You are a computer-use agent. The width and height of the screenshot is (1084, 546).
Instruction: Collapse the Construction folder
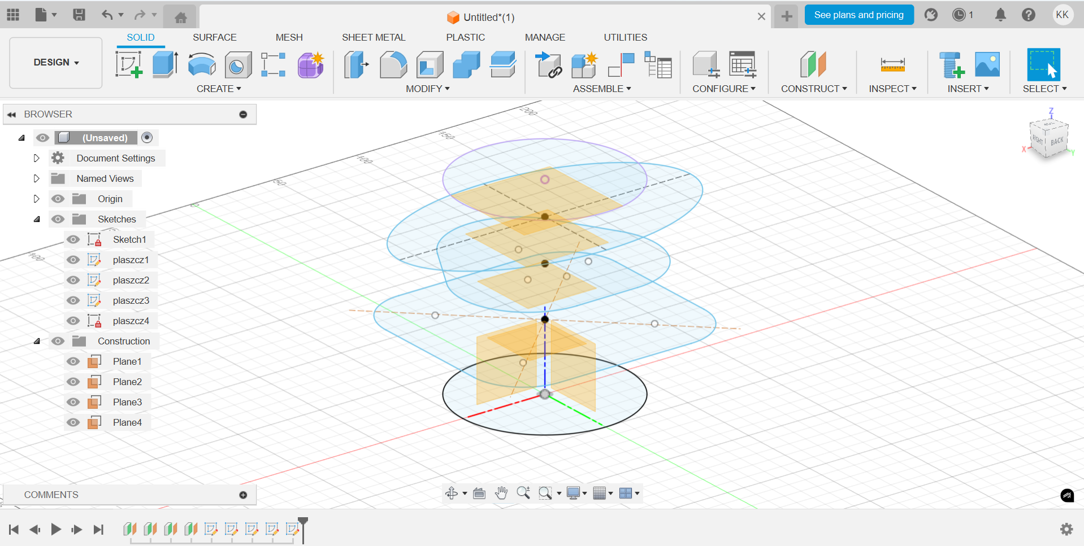(37, 341)
